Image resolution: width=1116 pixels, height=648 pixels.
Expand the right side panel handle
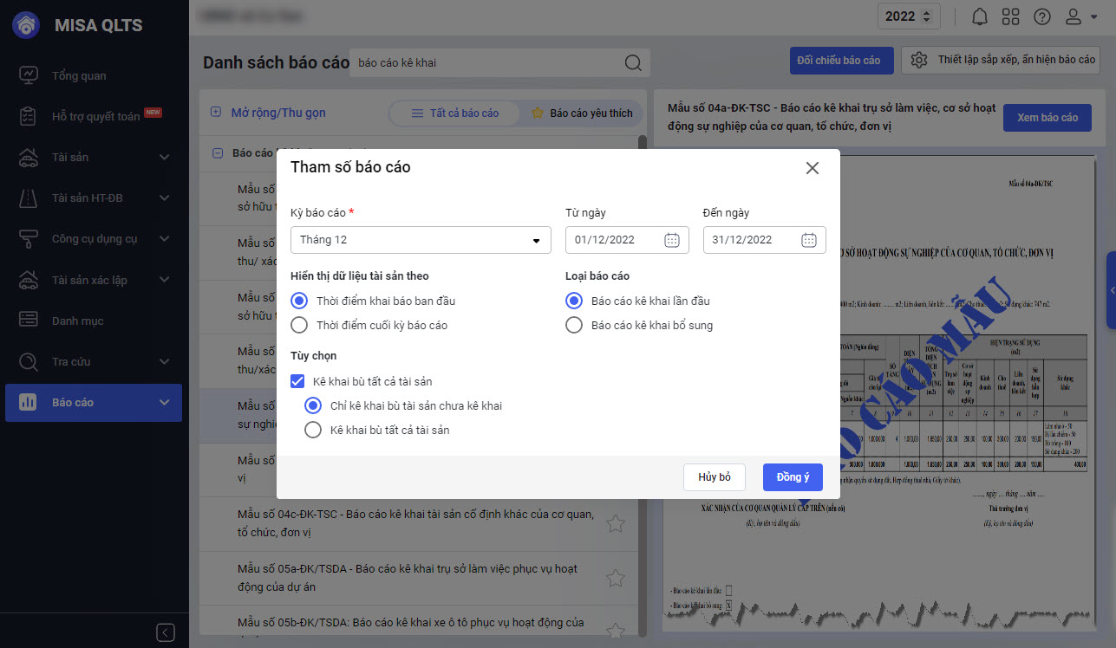1111,290
